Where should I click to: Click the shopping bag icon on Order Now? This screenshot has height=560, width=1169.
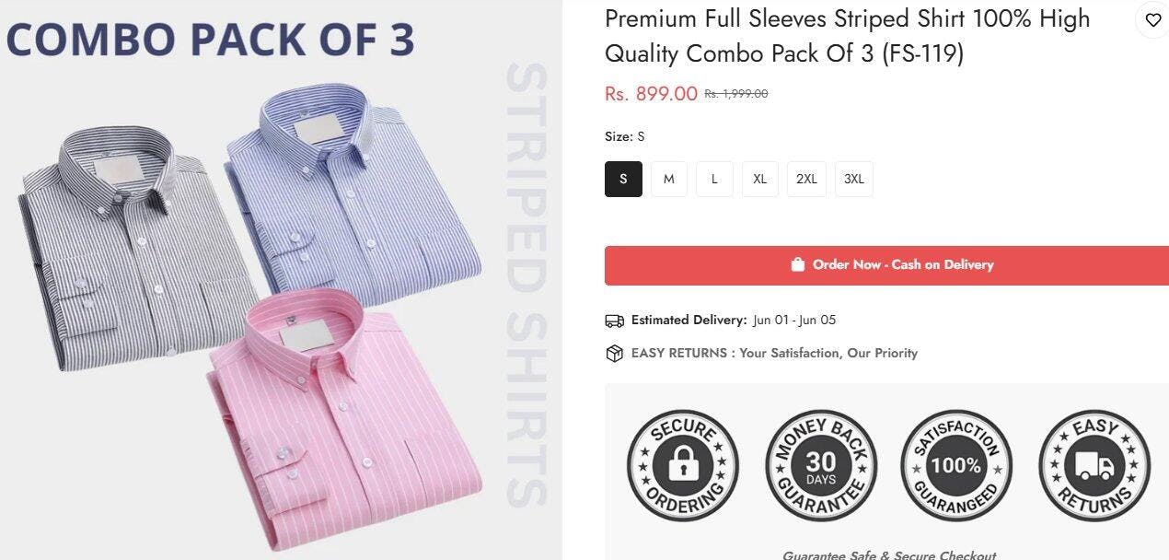tap(798, 264)
